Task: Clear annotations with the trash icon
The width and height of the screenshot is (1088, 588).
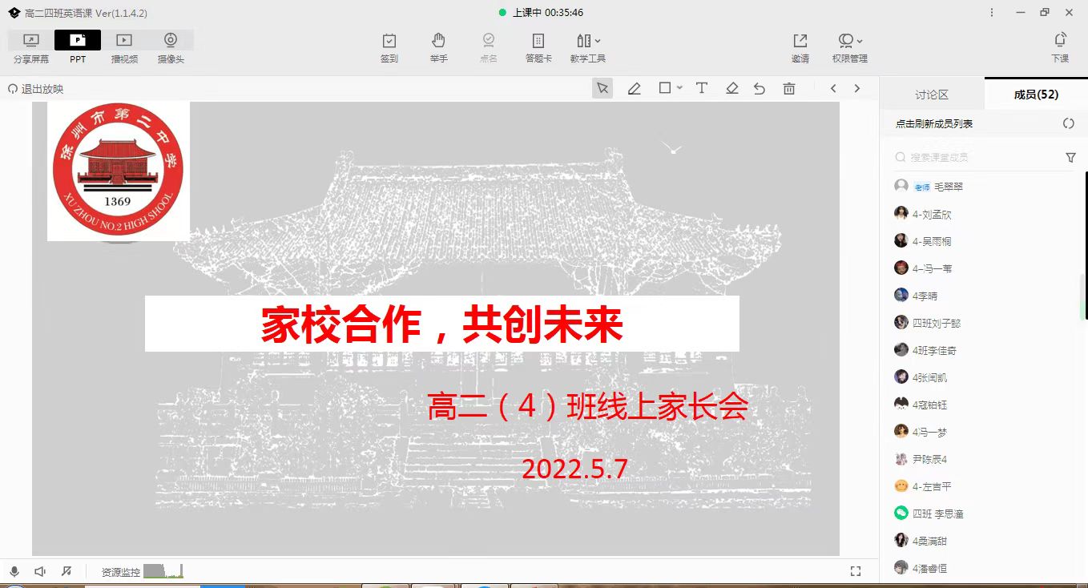Action: point(789,88)
